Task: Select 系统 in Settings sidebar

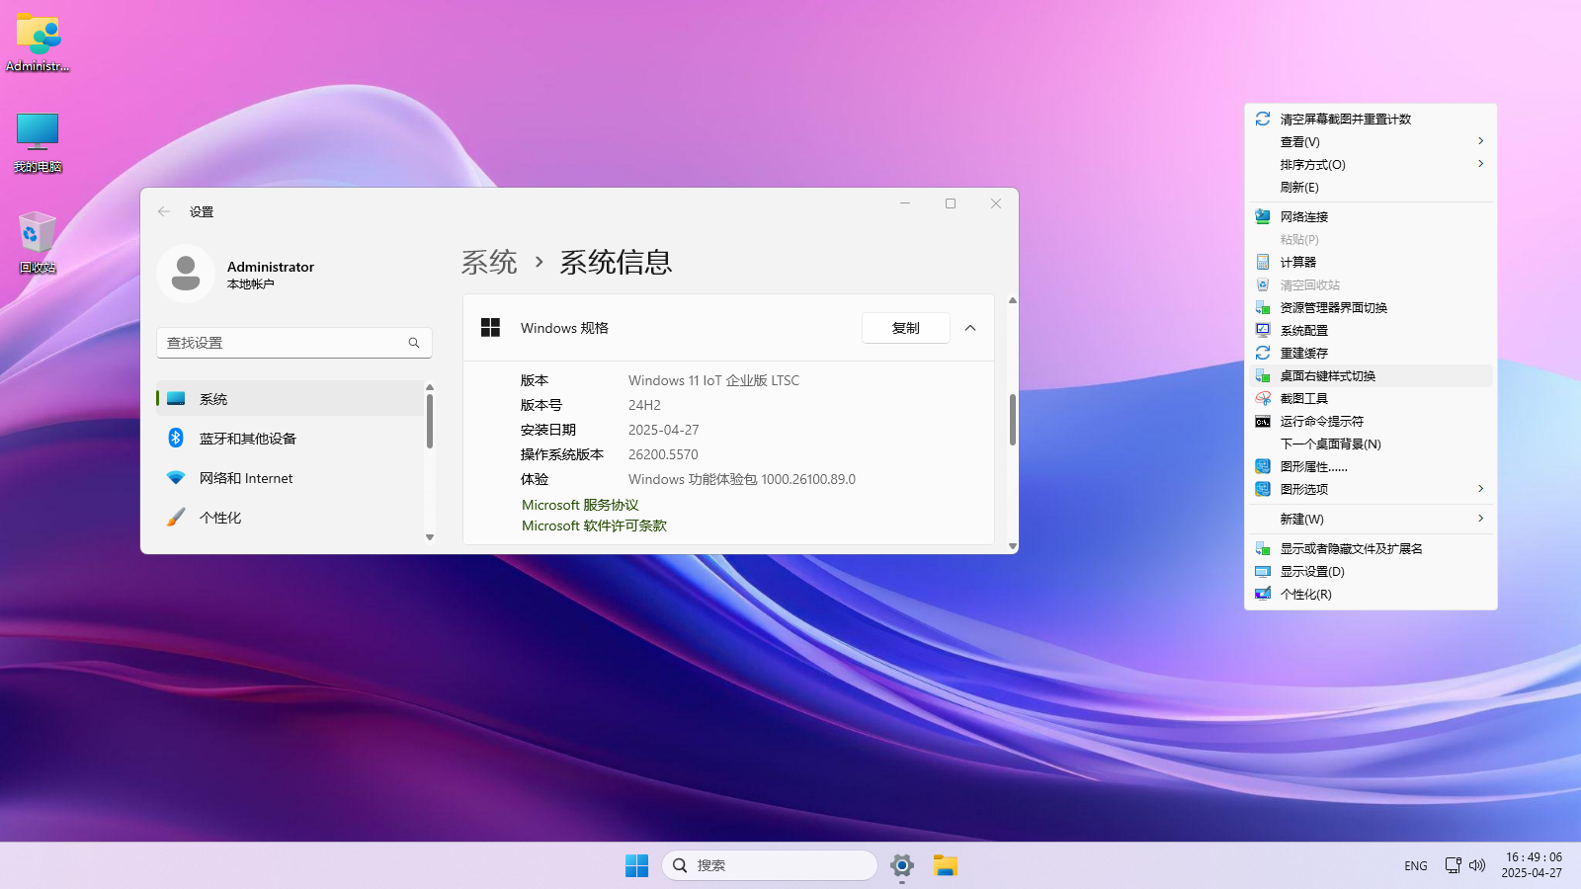Action: (x=290, y=399)
